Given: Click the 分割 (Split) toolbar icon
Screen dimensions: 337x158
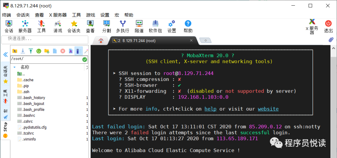Looking at the screenshot, I should [x=107, y=27].
